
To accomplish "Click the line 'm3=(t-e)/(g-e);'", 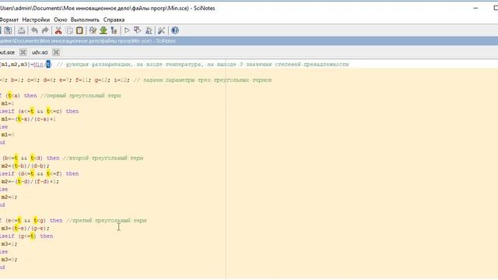I will [25, 228].
